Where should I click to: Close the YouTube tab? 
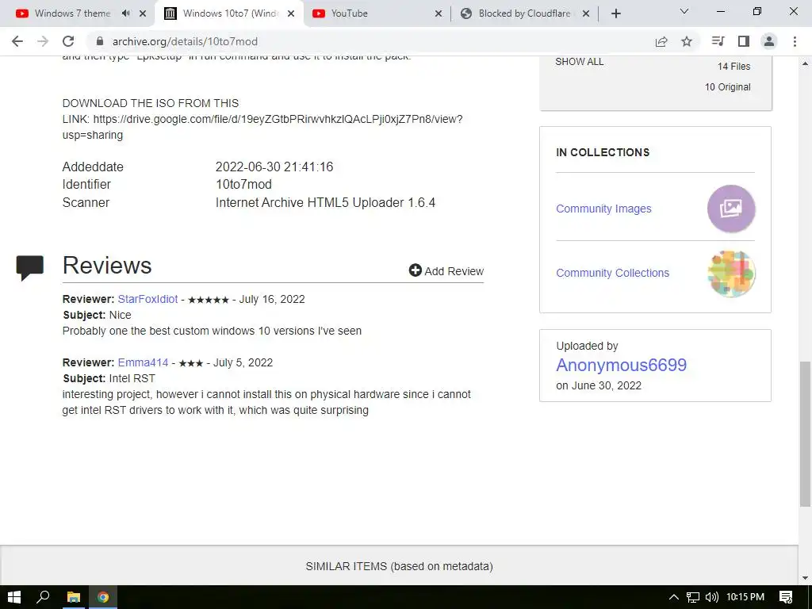[x=438, y=13]
